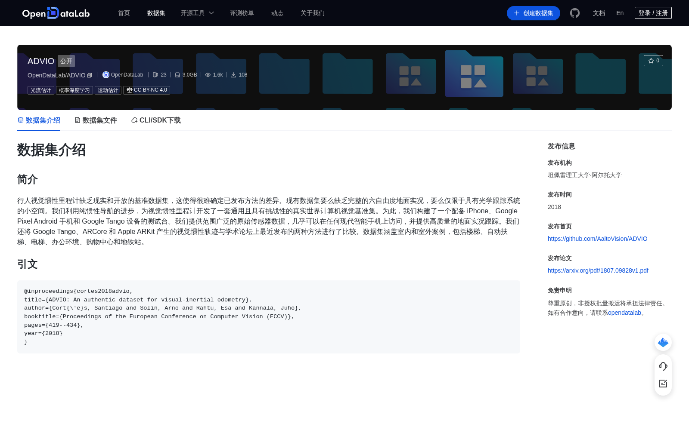The height and width of the screenshot is (430, 689).
Task: Open the feedback edit icon
Action: [x=663, y=384]
